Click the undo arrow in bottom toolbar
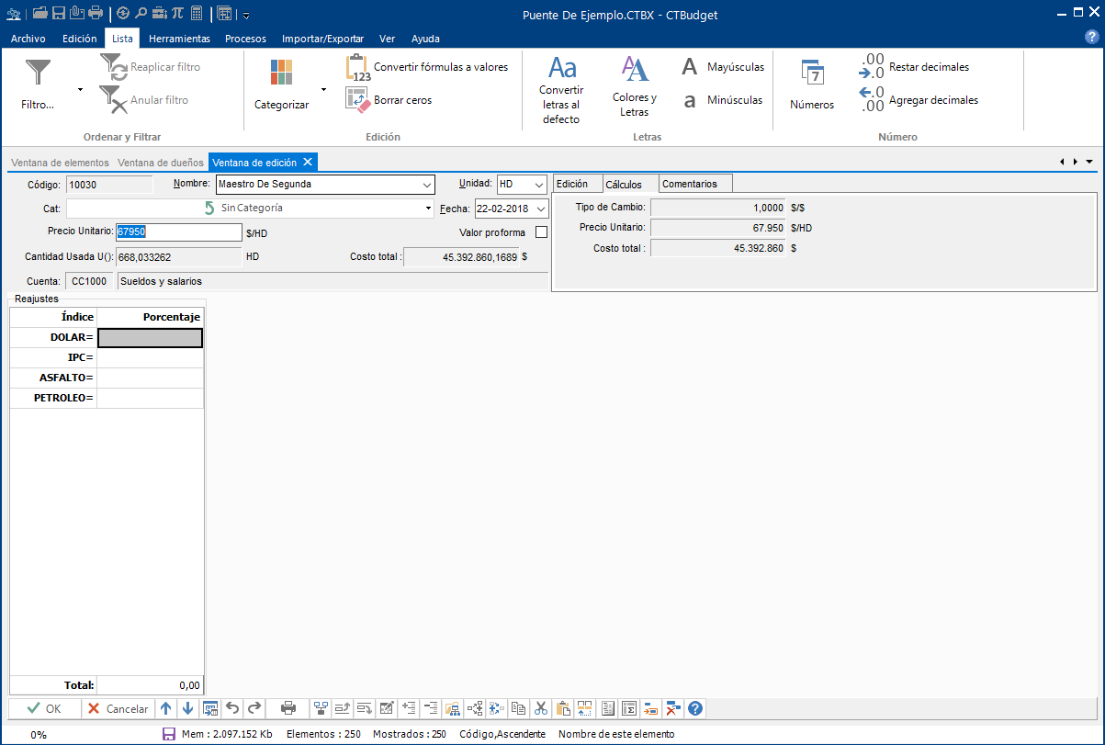1105x745 pixels. click(232, 708)
